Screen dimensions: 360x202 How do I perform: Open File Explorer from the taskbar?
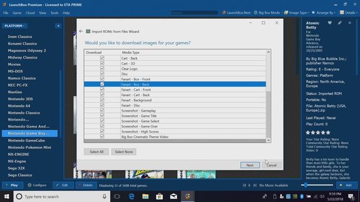[145, 196]
